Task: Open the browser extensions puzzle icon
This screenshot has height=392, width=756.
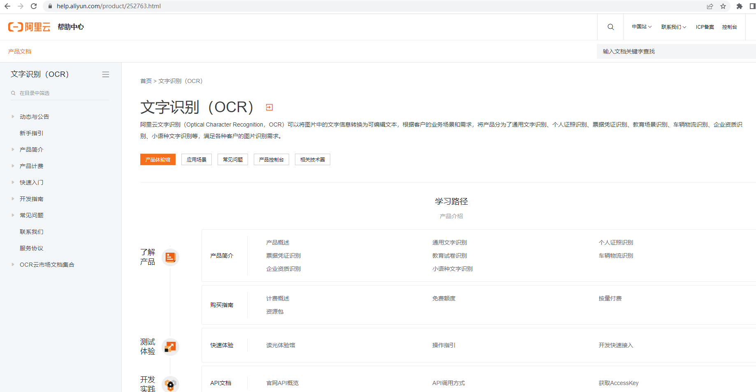Action: (740, 6)
